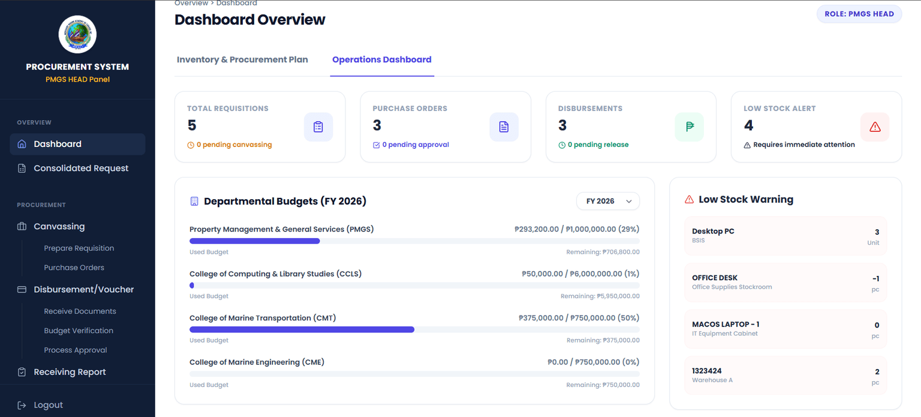The width and height of the screenshot is (921, 417).
Task: Click the 'Dashboard Overview' heading
Action: click(x=250, y=20)
